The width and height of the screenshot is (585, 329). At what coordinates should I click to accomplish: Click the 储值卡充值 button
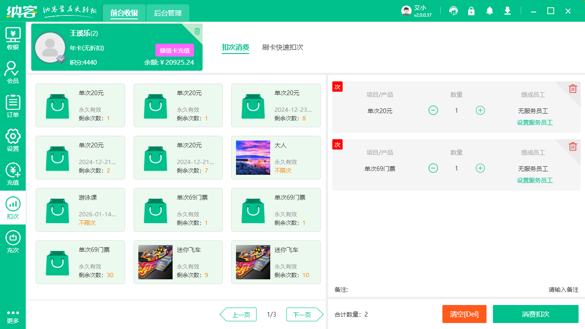tap(175, 50)
